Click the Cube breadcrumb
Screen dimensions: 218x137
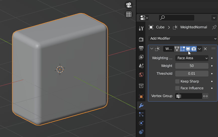click(160, 27)
